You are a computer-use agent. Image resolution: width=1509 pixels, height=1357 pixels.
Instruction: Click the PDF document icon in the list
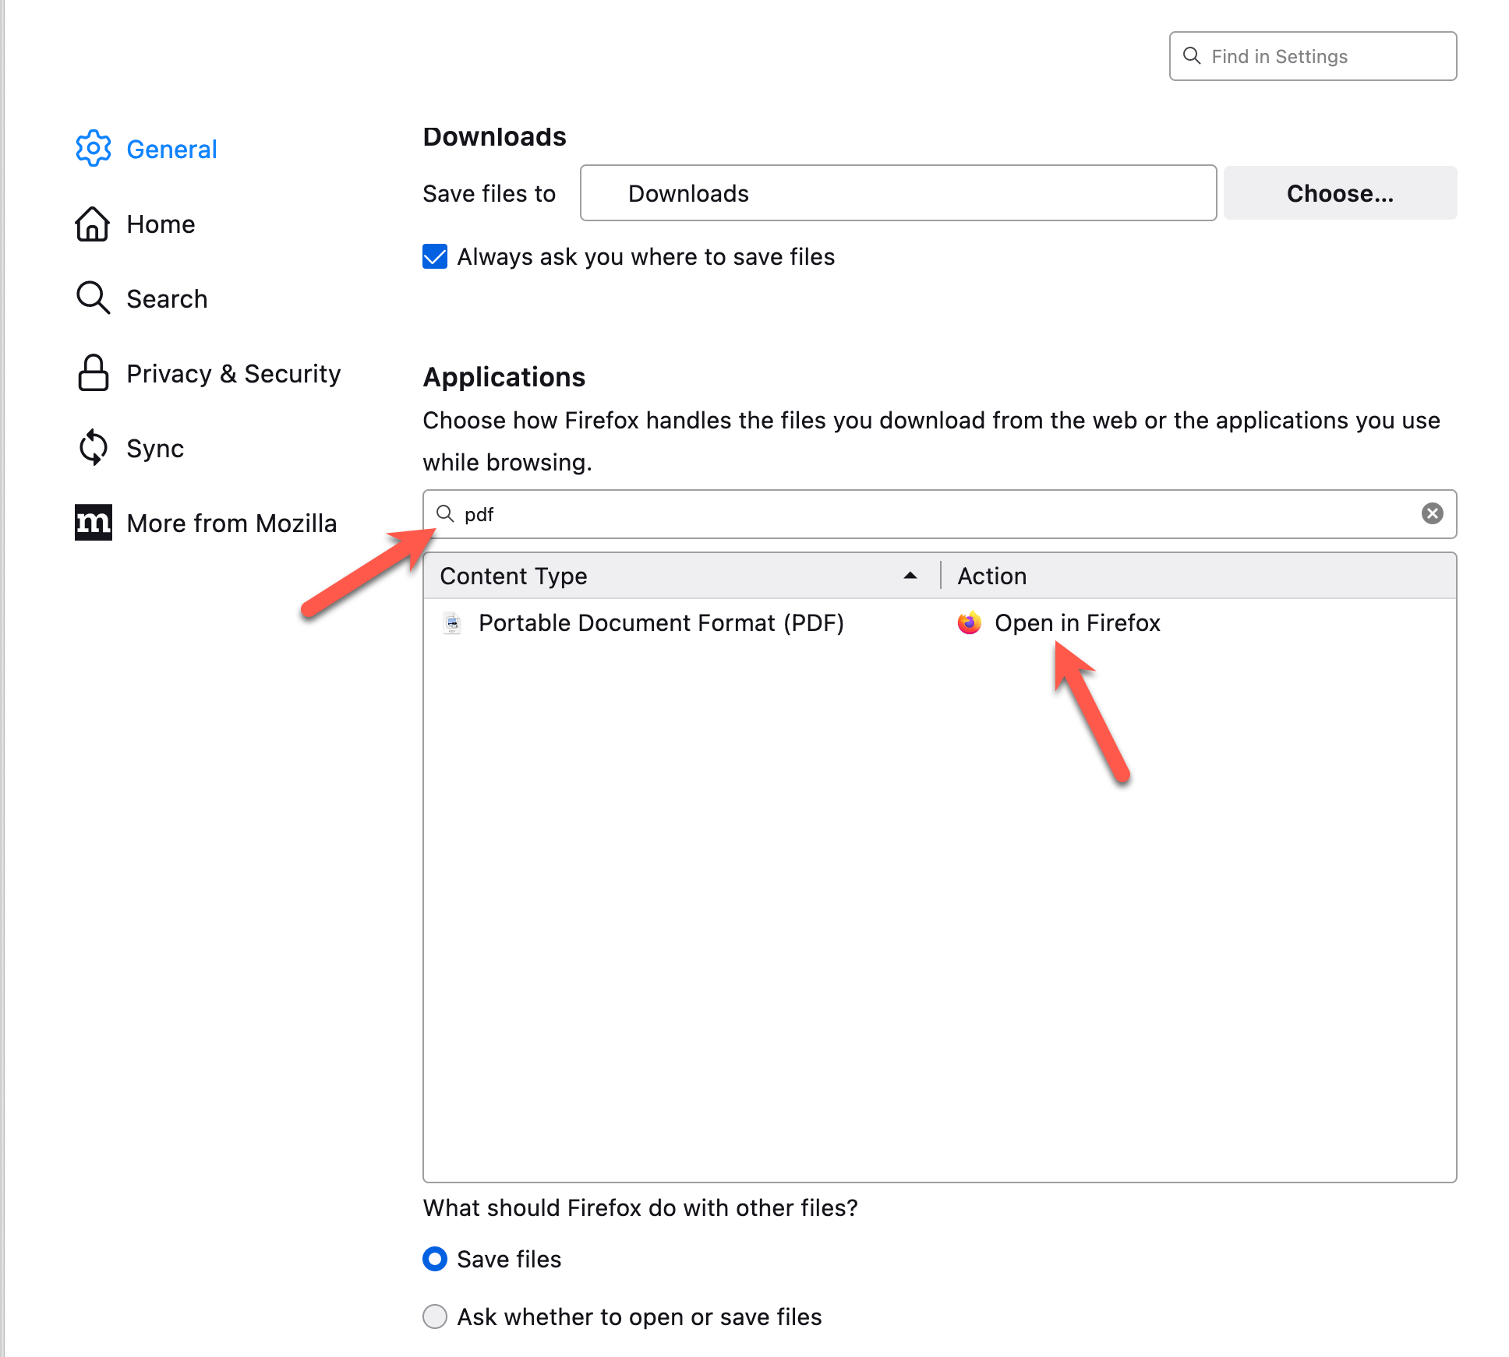pyautogui.click(x=452, y=623)
